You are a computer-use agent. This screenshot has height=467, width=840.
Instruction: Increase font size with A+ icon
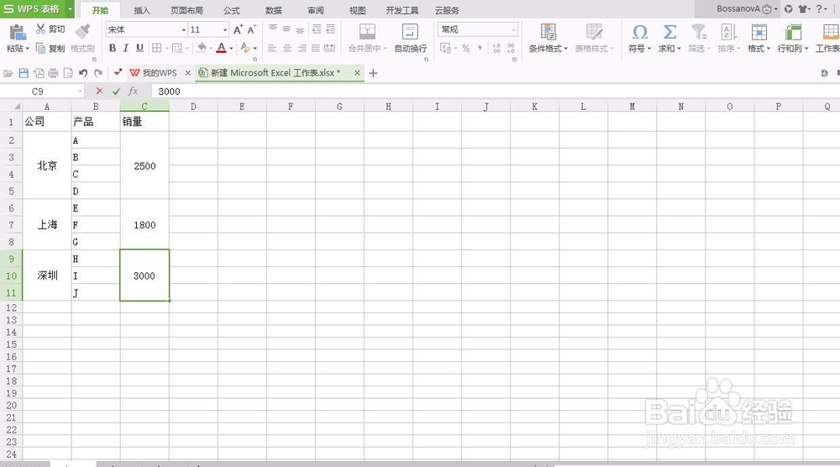[239, 29]
